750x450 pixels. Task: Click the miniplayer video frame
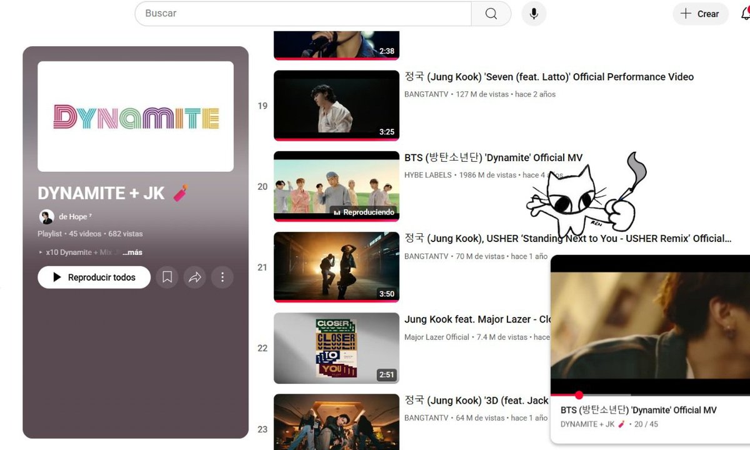(650, 325)
